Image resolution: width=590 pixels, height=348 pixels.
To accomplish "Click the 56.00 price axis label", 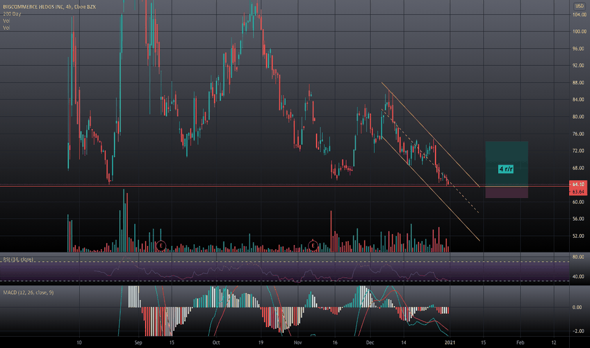I will click(x=579, y=219).
